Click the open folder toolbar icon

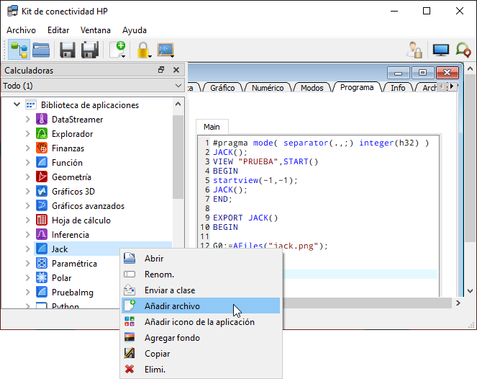pos(41,50)
